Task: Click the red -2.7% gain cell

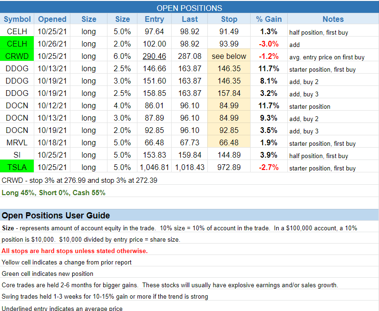Action: 269,167
